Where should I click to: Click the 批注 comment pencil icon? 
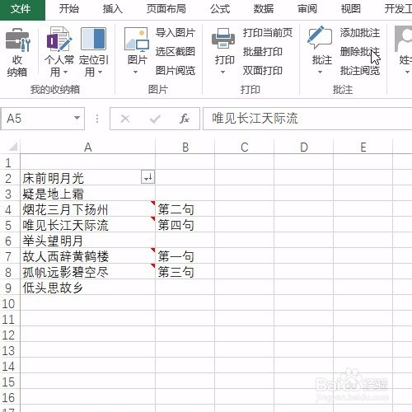(320, 38)
